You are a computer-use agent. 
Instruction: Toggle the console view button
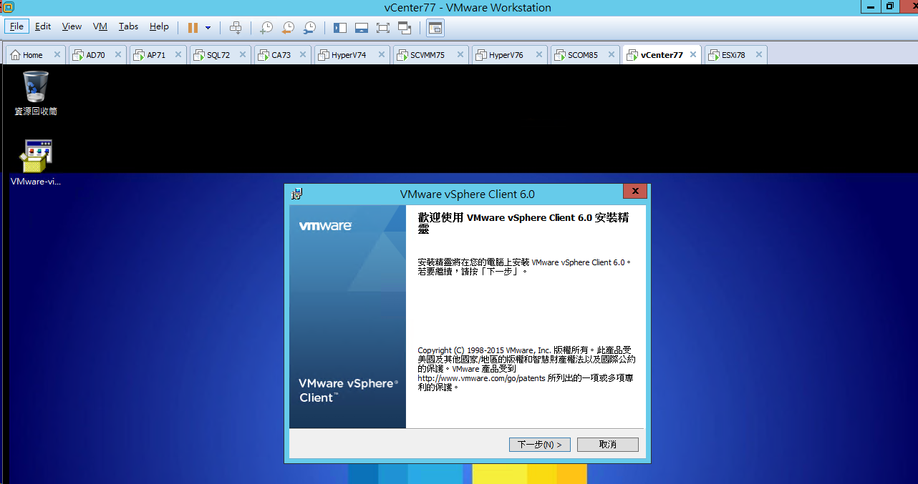[435, 27]
